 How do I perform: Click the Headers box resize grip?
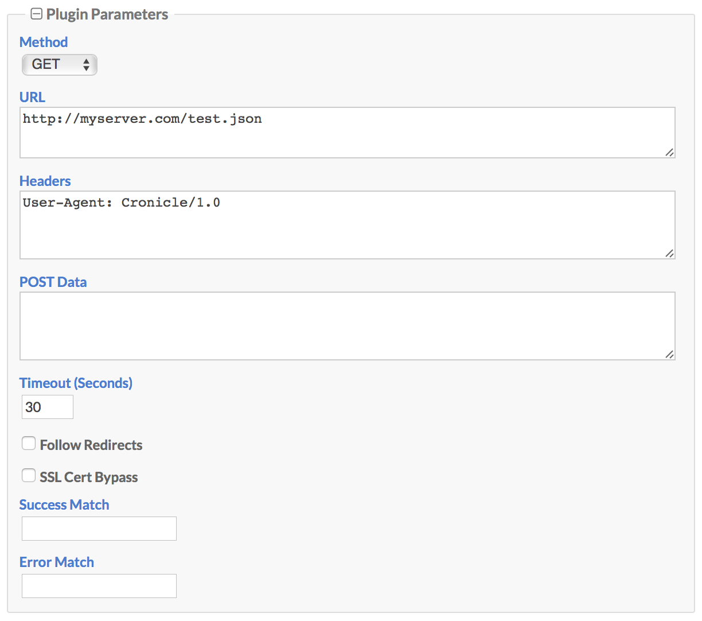tap(669, 253)
